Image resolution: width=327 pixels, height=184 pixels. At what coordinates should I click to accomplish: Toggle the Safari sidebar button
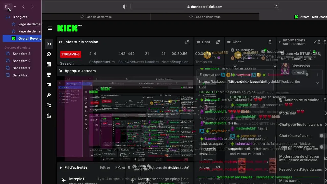[8, 7]
